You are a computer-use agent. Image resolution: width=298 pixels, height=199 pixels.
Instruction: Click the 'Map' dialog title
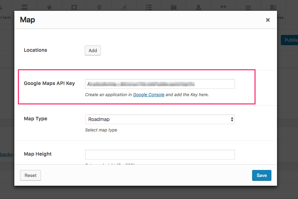[x=28, y=20]
